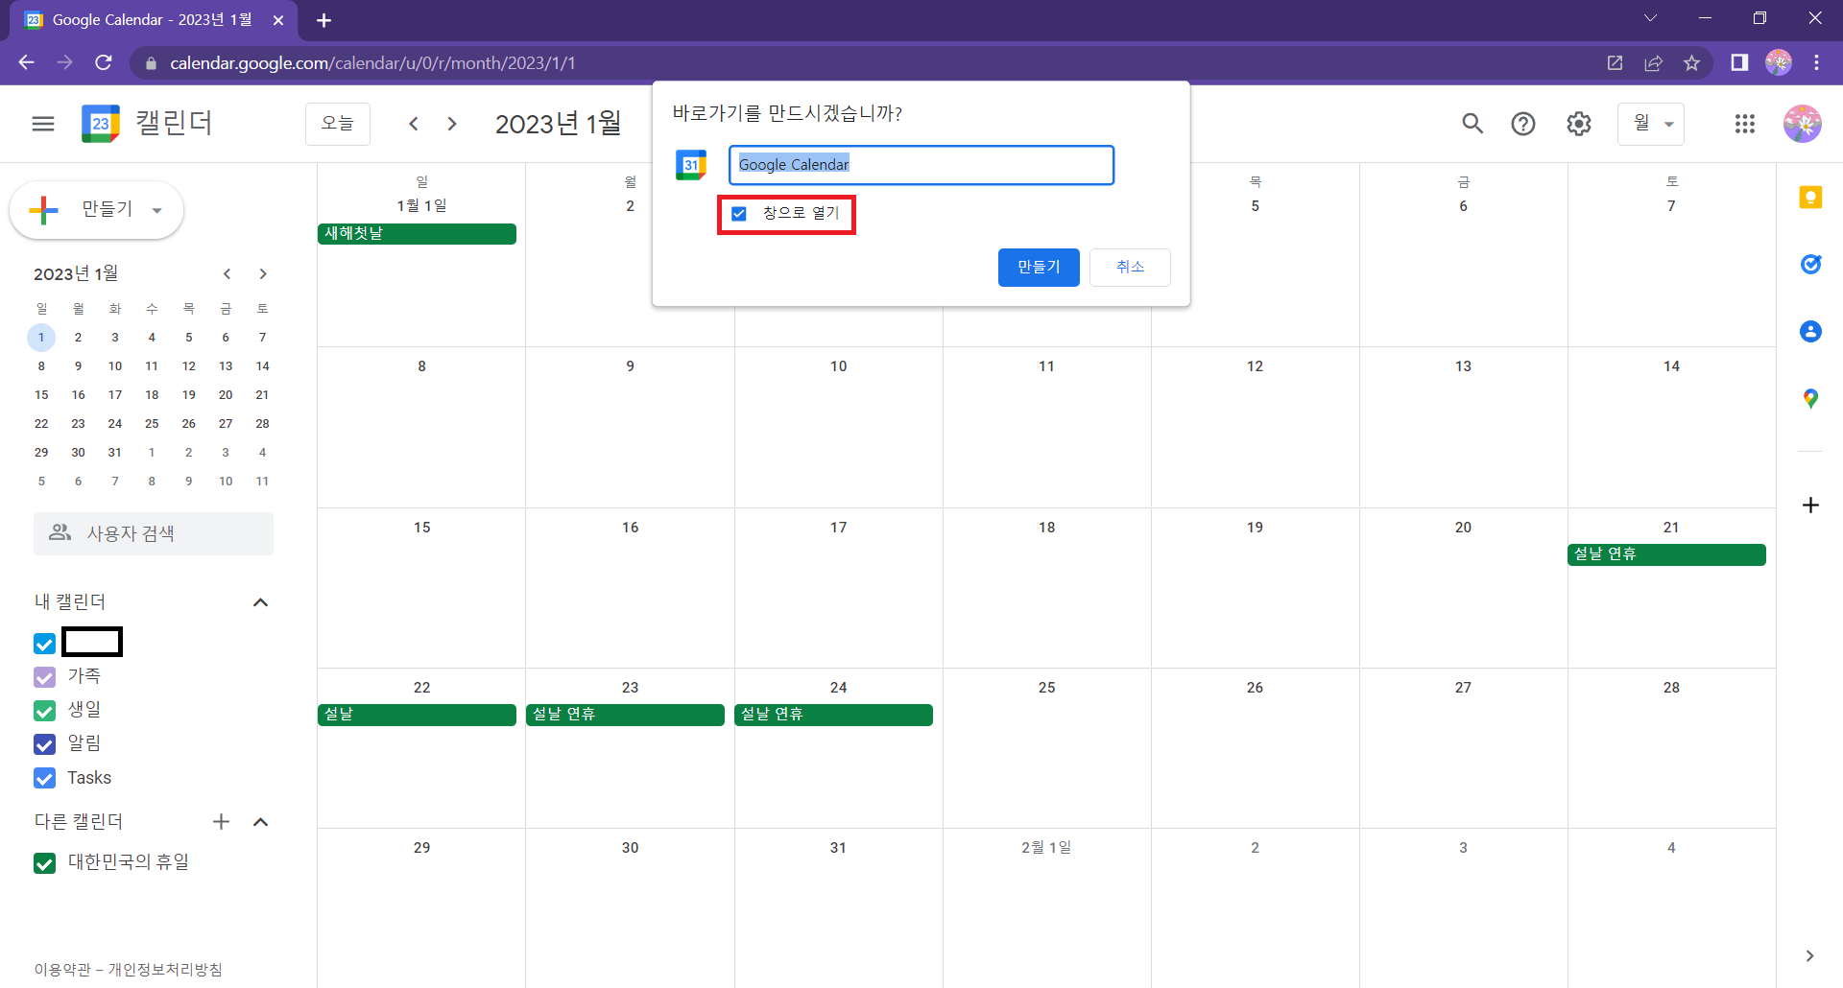Open the Contacts side panel icon
1843x988 pixels.
click(x=1810, y=332)
